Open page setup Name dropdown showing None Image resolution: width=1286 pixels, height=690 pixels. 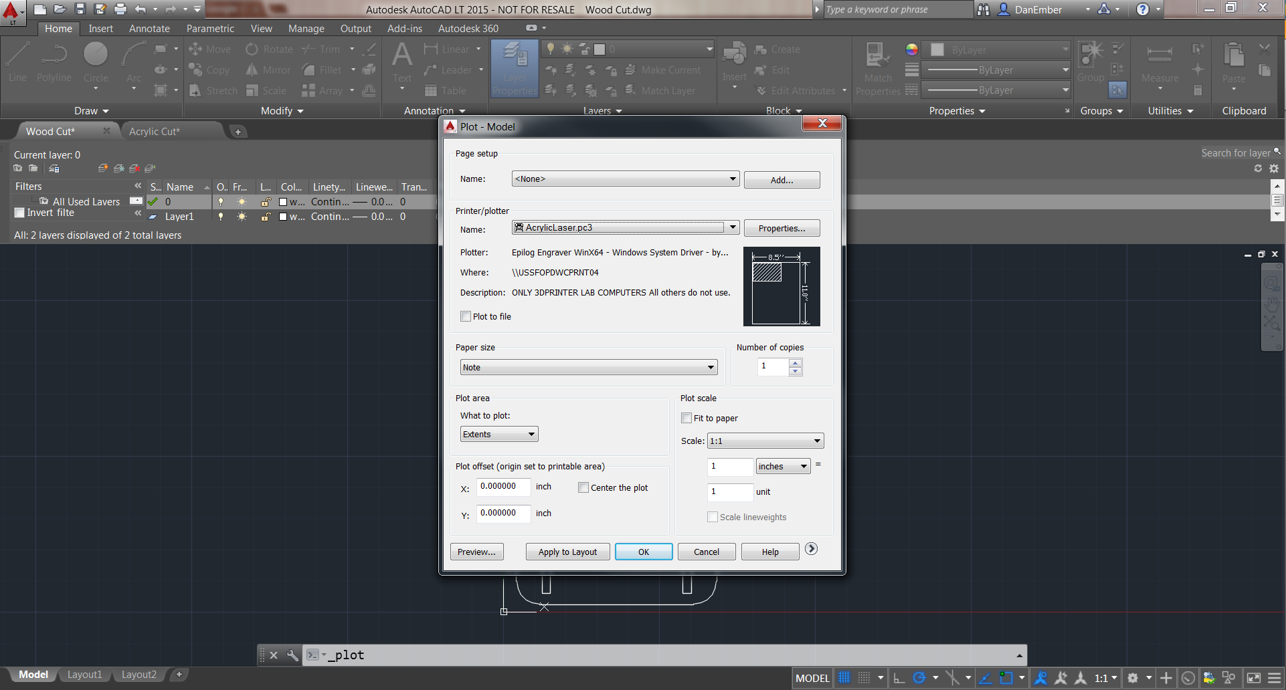point(626,179)
